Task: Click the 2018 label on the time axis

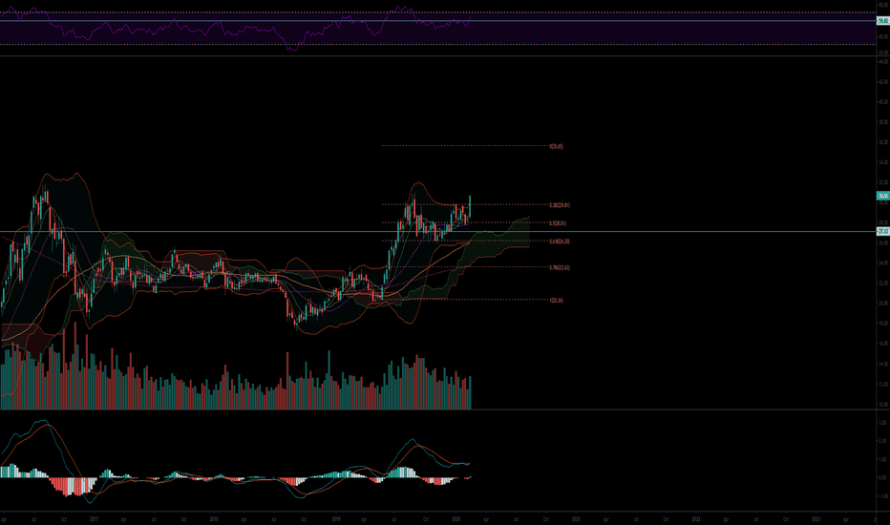Action: (214, 518)
